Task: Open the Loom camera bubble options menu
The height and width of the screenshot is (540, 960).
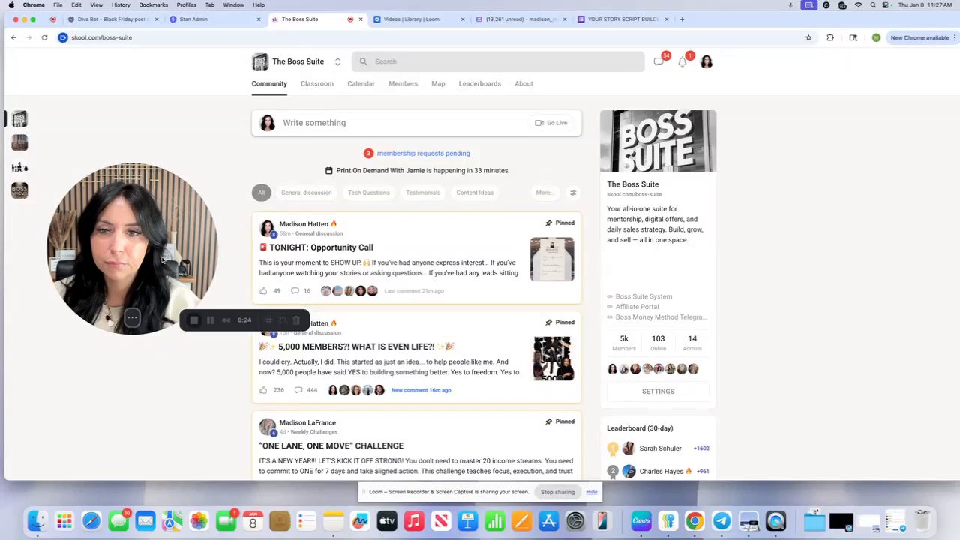Action: point(132,318)
